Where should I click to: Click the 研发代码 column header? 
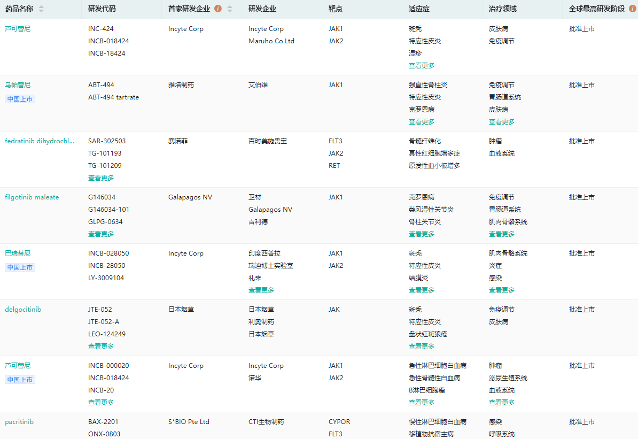[x=102, y=9]
